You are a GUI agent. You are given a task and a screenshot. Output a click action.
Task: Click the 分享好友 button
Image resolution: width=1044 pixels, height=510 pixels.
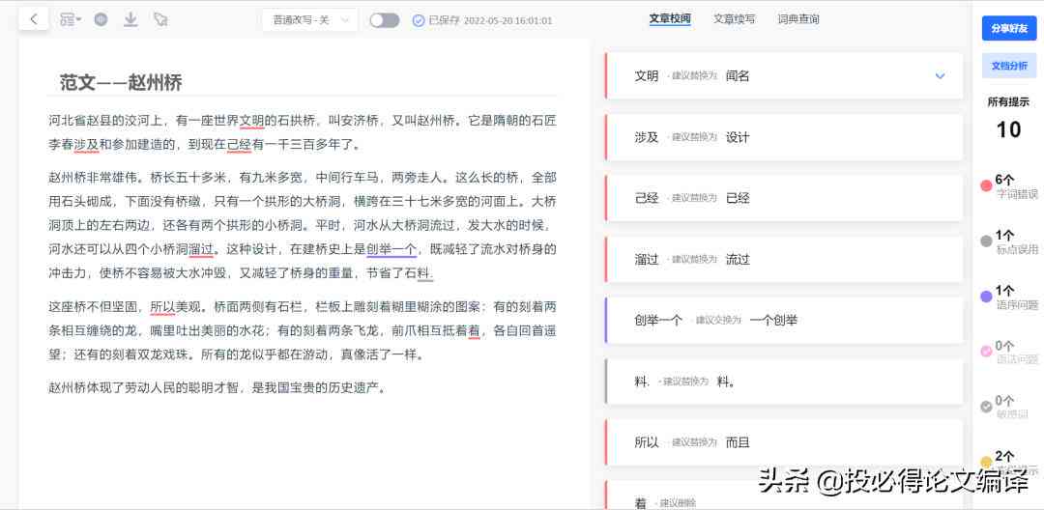pyautogui.click(x=1008, y=29)
